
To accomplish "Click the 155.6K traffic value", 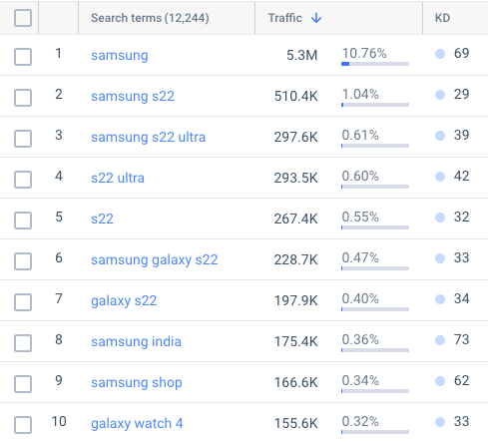I will click(296, 423).
